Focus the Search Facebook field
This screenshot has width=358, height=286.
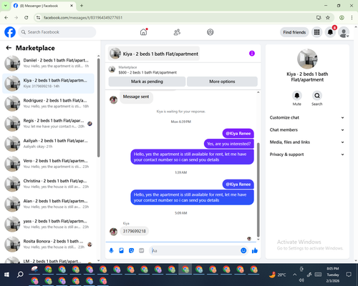coord(57,32)
